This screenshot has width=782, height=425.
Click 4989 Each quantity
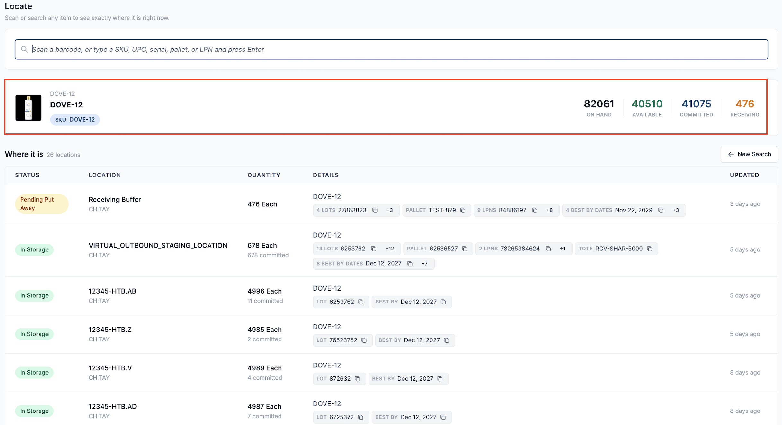coord(264,368)
